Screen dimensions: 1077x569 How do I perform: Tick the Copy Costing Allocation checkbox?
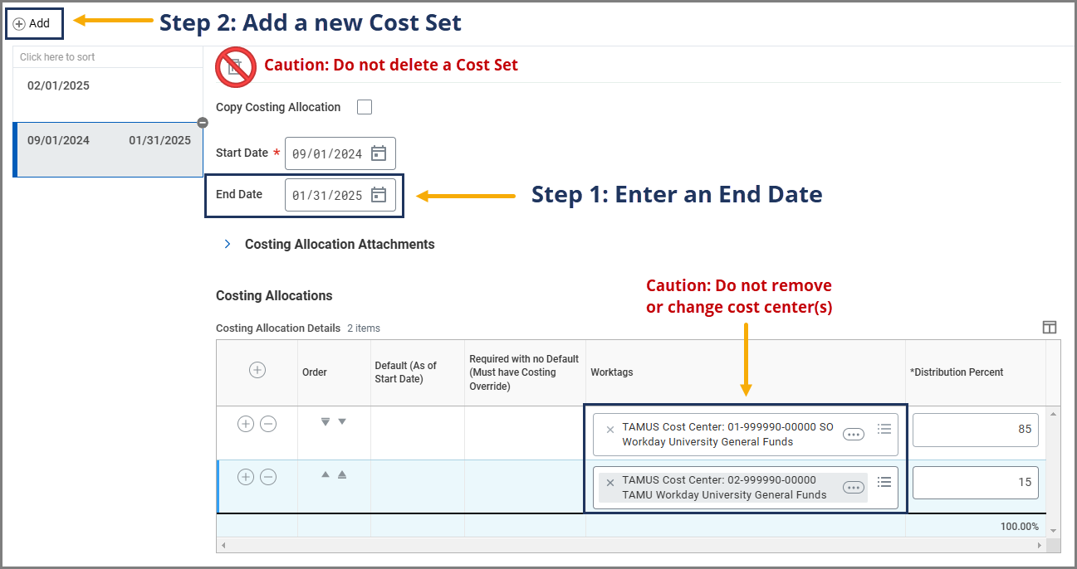pos(364,107)
